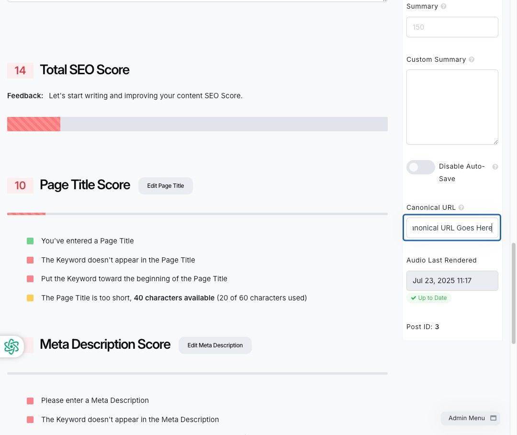Screen dimensions: 517x435
Task: Click the Edit Page Title button
Action: tap(166, 186)
